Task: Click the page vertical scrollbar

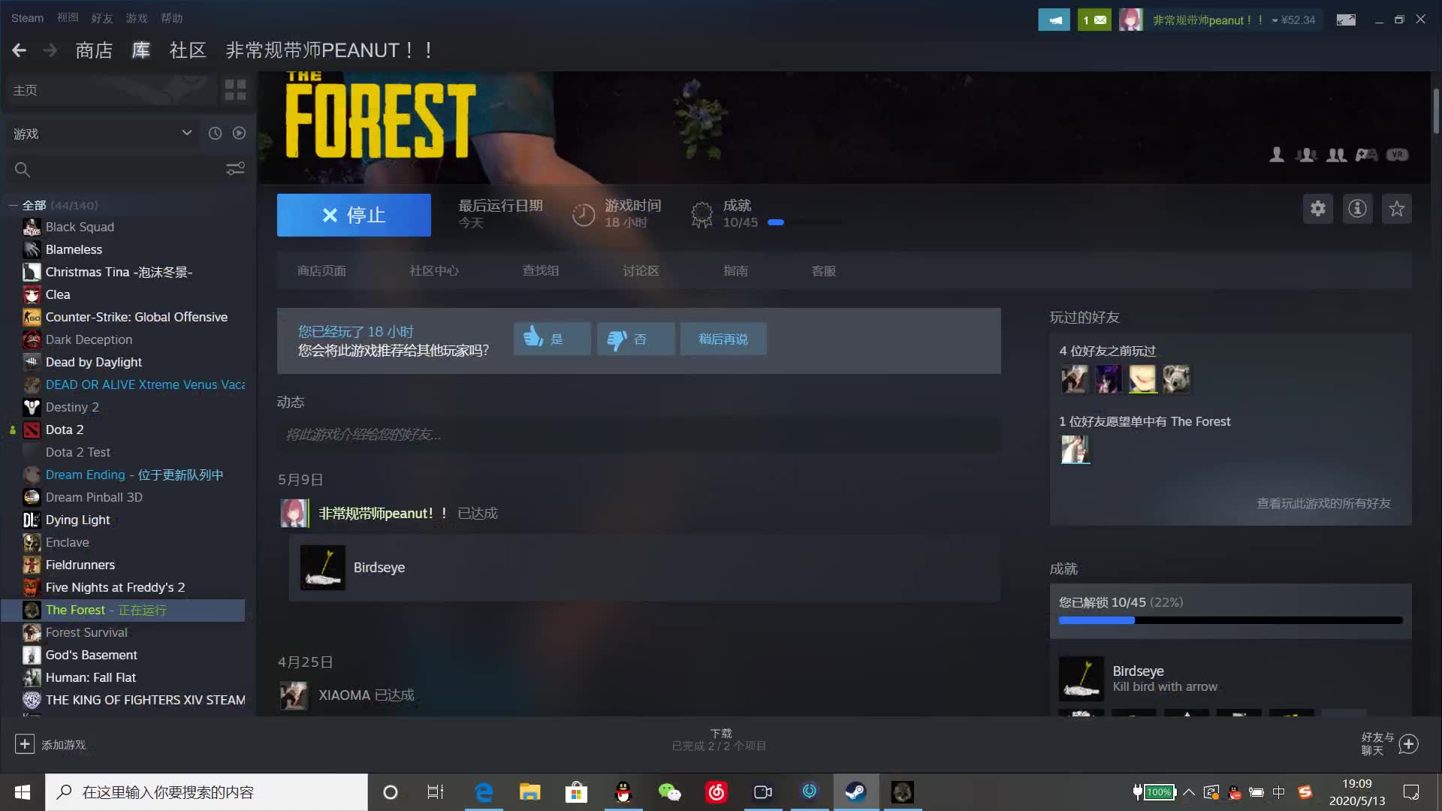Action: click(1435, 113)
